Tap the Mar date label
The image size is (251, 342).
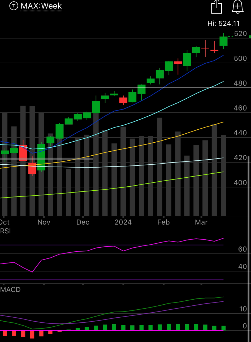click(x=201, y=222)
